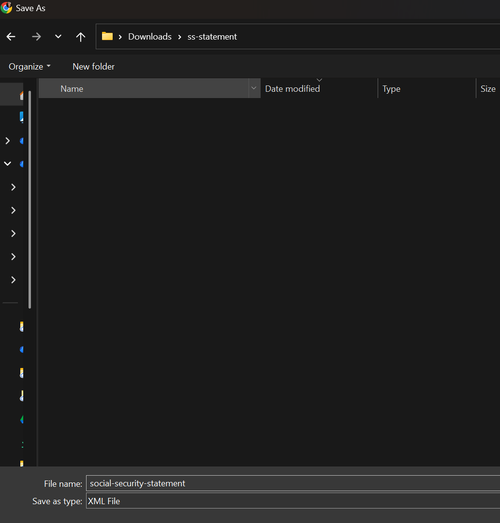
Task: Sort by Type column header
Action: [426, 88]
